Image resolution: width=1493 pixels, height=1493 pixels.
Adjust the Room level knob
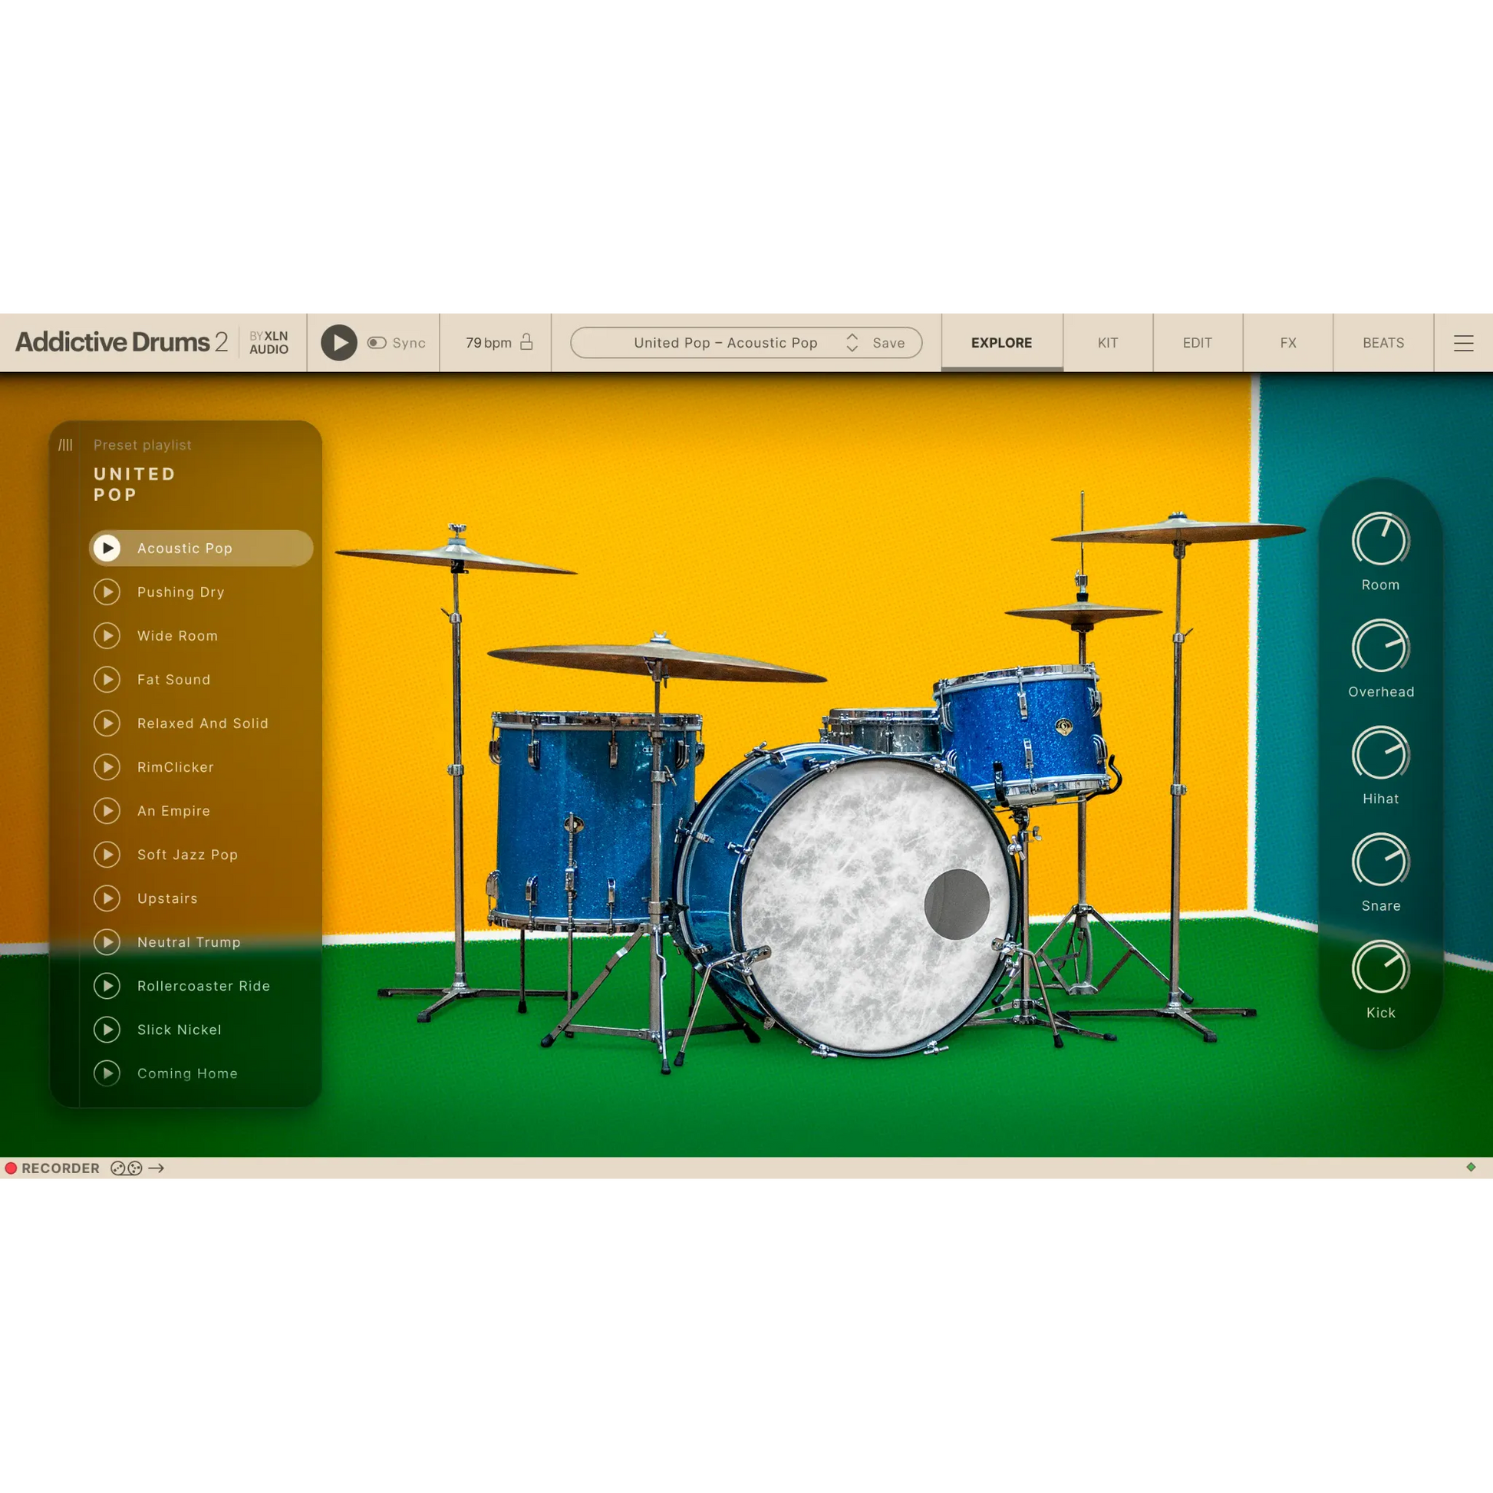[x=1380, y=539]
